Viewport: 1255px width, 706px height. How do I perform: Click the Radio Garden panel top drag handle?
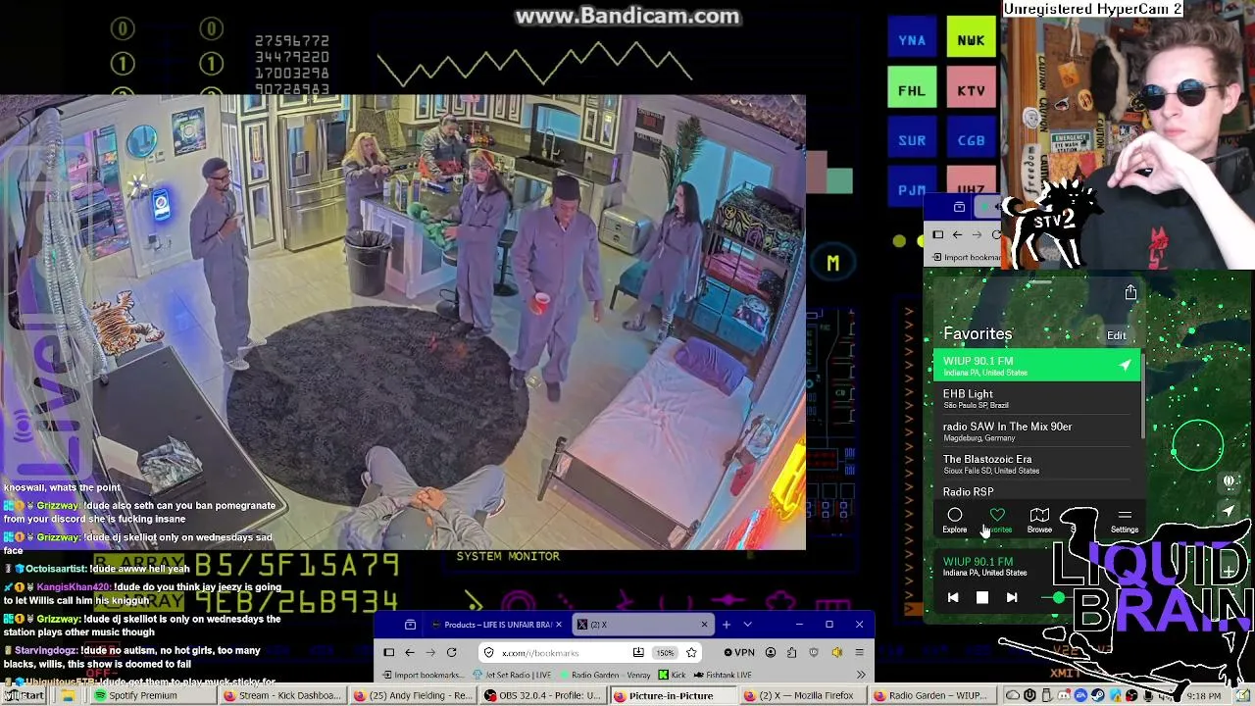[x=1039, y=282]
